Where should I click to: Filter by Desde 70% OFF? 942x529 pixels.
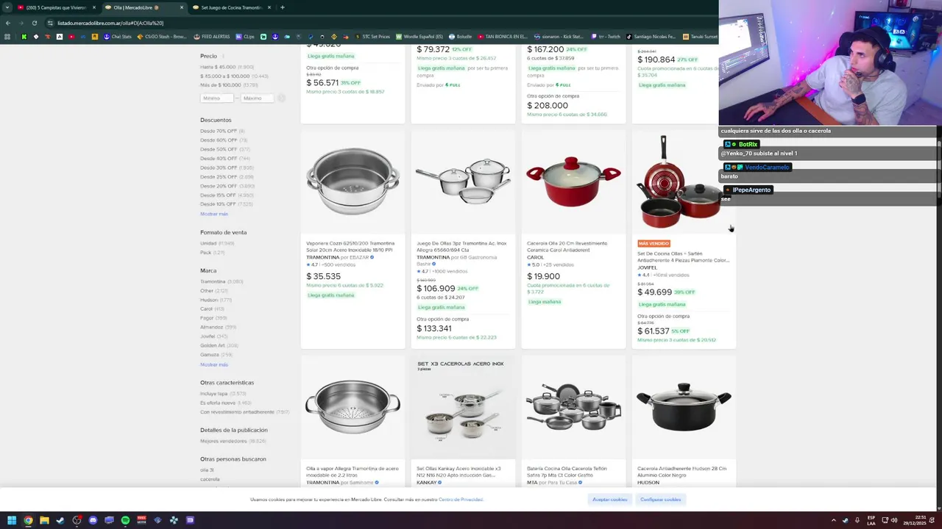pyautogui.click(x=219, y=131)
